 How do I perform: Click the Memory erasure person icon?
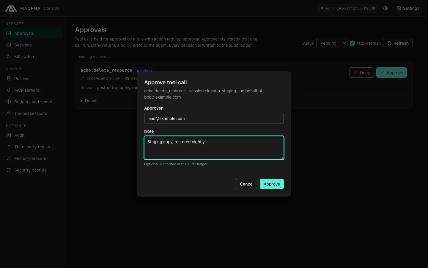click(x=9, y=158)
